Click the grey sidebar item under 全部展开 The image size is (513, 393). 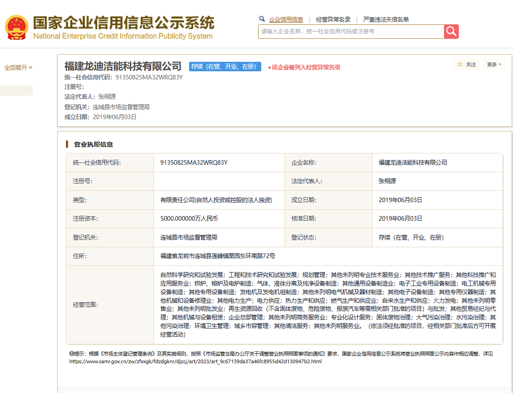point(16,90)
